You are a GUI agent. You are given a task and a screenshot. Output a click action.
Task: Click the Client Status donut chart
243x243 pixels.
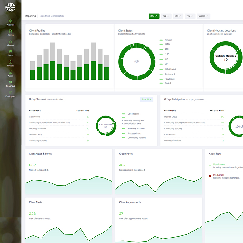click(x=137, y=61)
